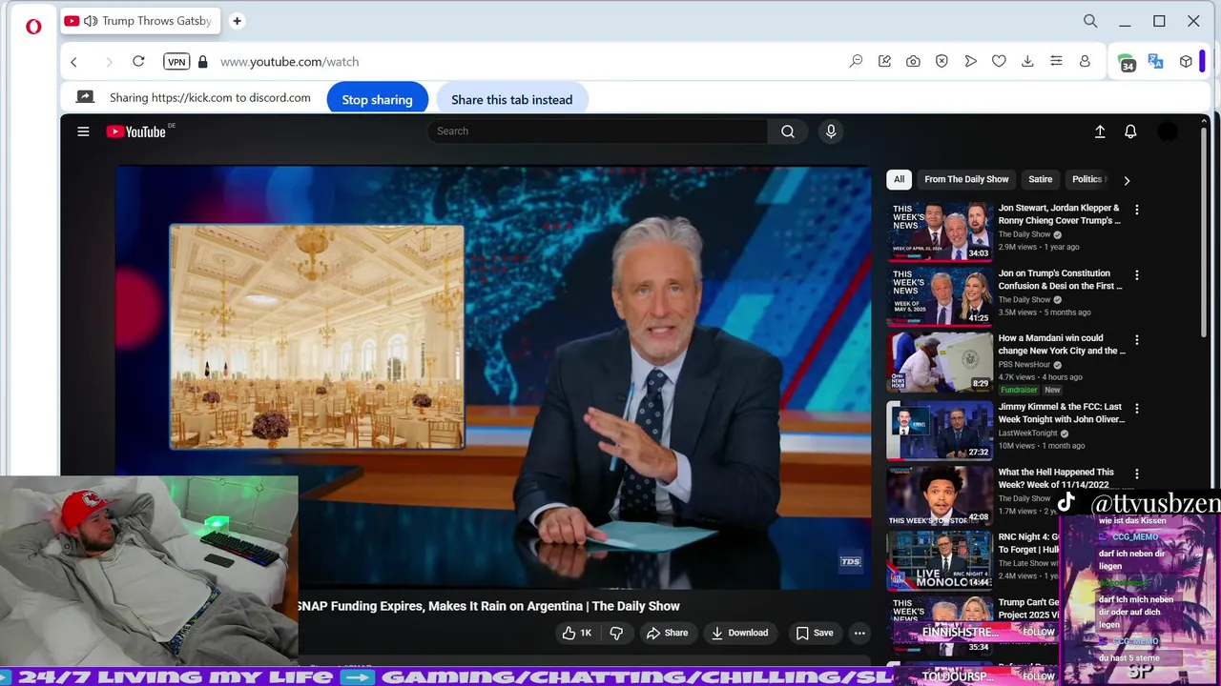Open options for Jon Stewart, Jordan Klepper video
1221x686 pixels.
1136,210
